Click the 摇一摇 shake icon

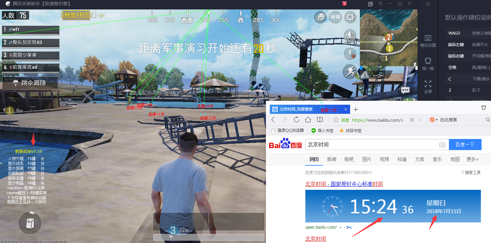pyautogui.click(x=428, y=64)
